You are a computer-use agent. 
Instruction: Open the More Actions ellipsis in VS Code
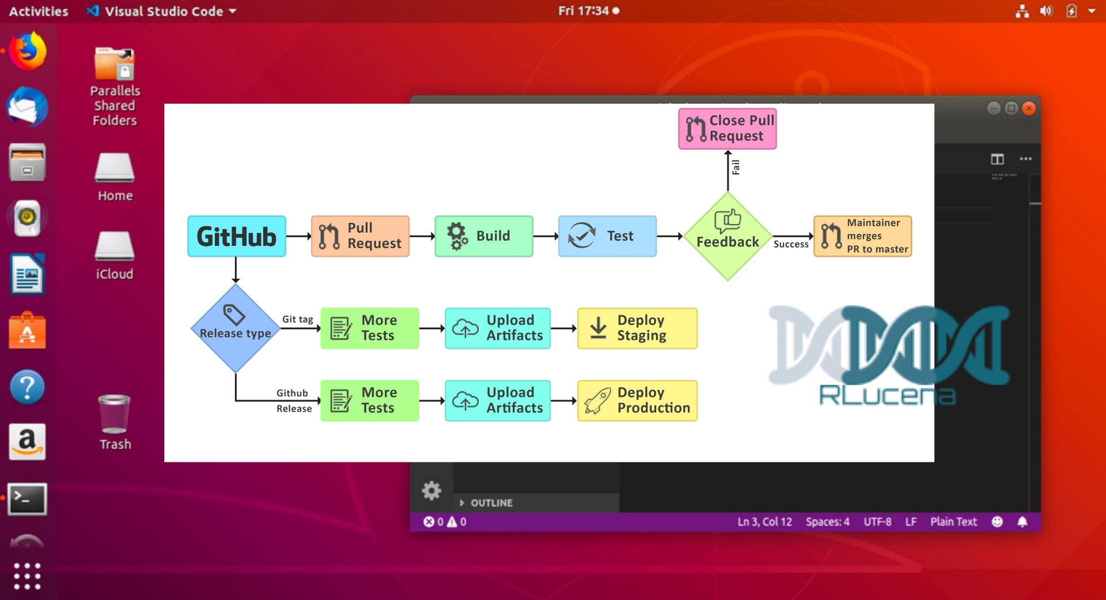tap(1026, 159)
